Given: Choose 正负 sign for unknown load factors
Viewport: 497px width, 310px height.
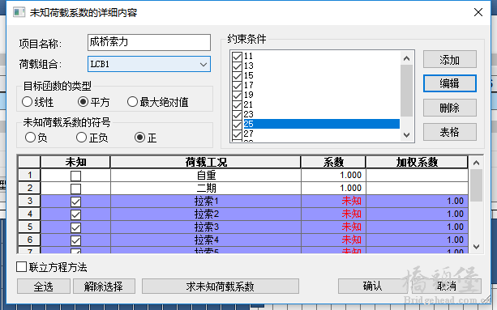Looking at the screenshot, I should 81,138.
